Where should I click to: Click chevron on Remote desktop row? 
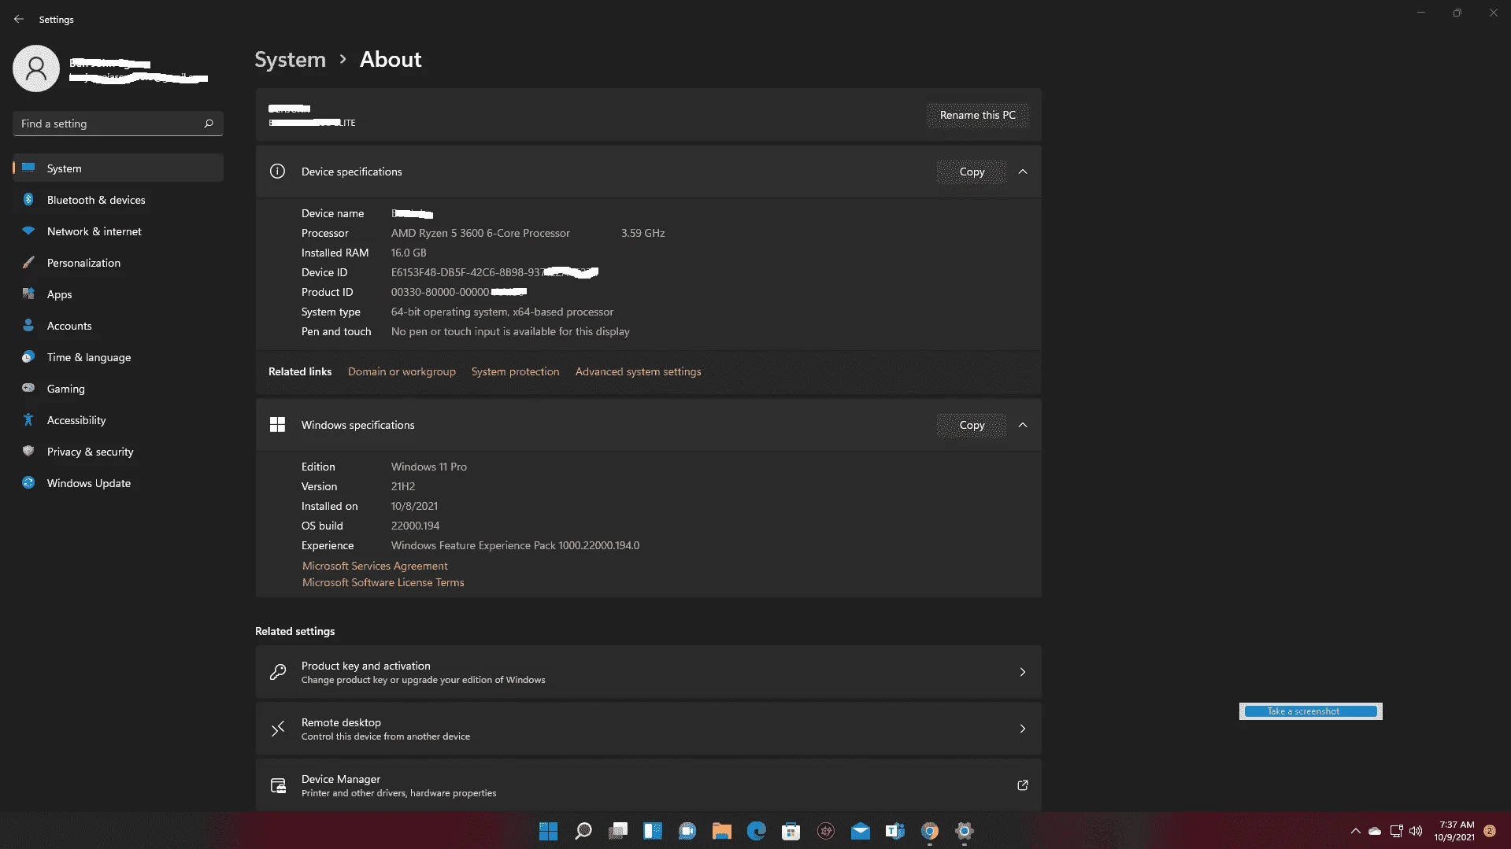click(x=1023, y=729)
